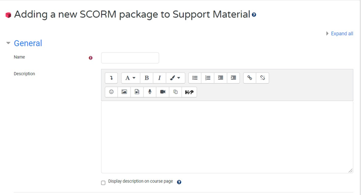Image resolution: width=361 pixels, height=195 pixels.
Task: Insert an unordered bullet list
Action: click(195, 78)
